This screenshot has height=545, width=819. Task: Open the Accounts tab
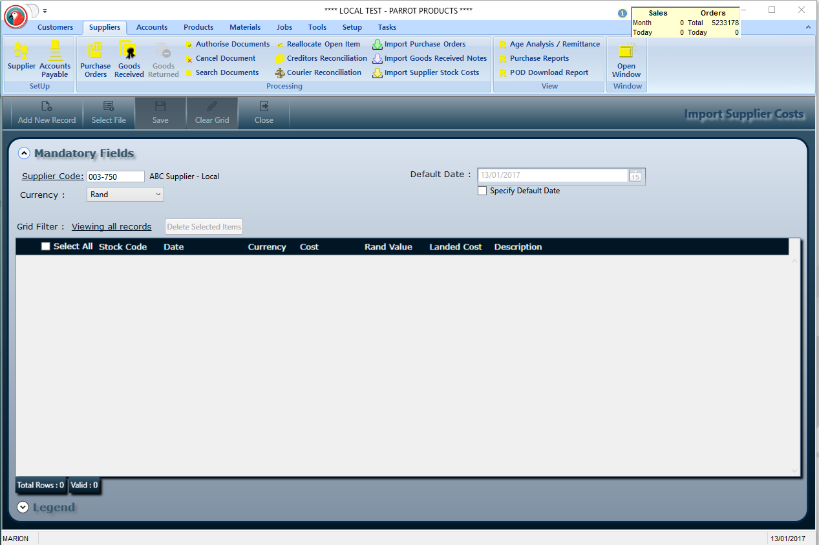pyautogui.click(x=152, y=27)
